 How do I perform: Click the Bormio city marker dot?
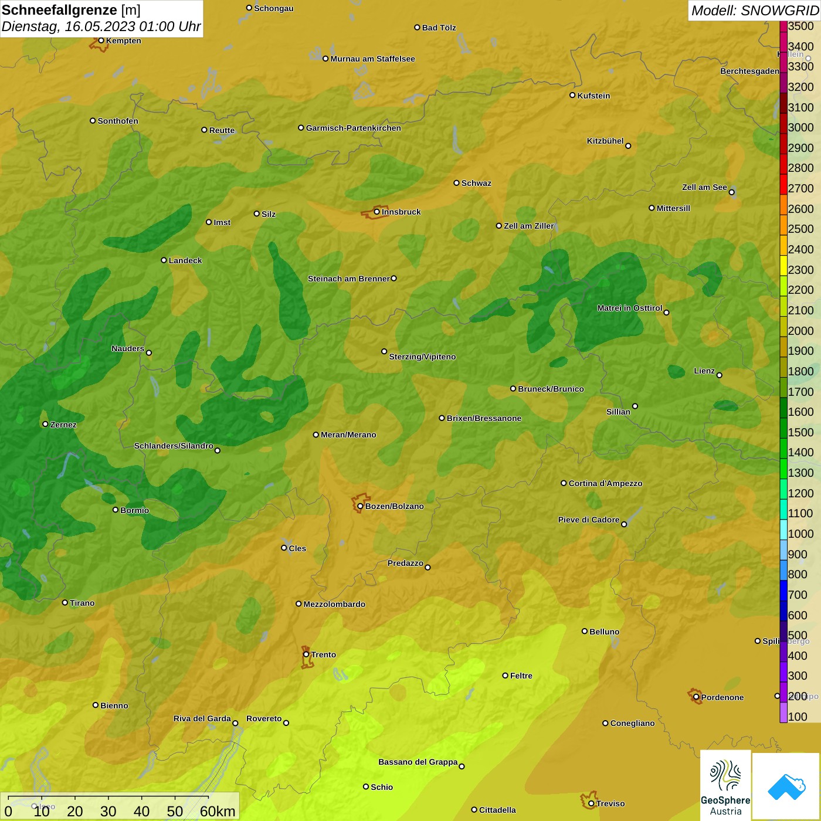tap(116, 510)
